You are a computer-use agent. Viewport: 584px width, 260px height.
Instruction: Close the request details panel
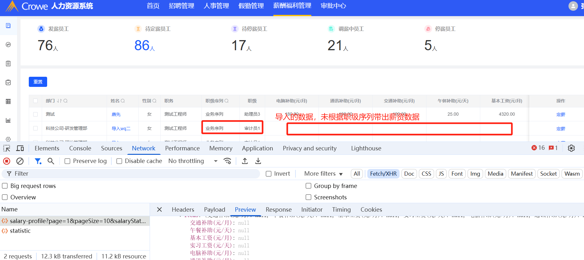(159, 209)
